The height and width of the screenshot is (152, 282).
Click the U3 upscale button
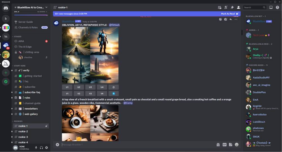pos(90,87)
